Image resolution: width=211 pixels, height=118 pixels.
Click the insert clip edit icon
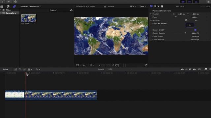(x=20, y=69)
